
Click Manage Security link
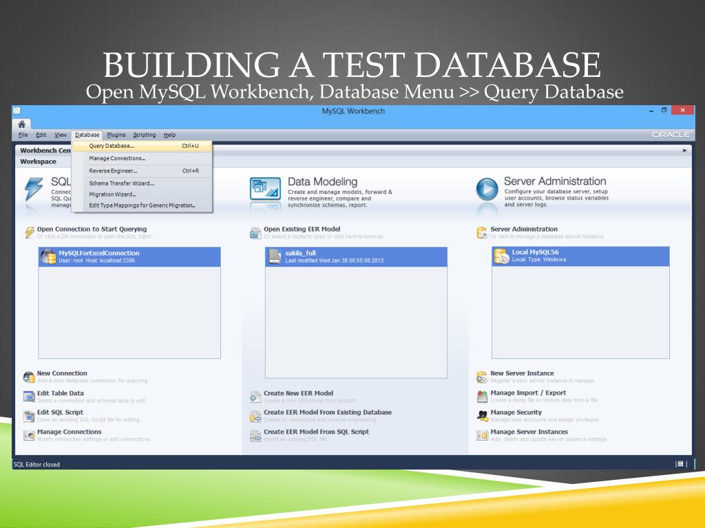tap(516, 412)
